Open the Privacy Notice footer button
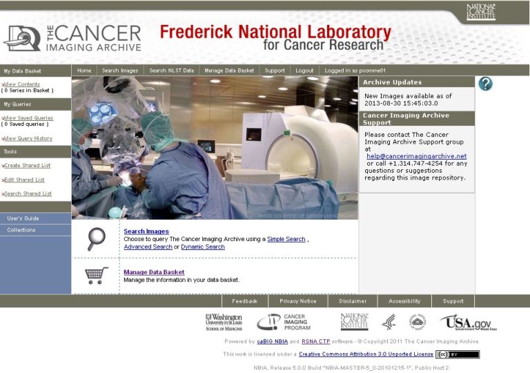 (x=298, y=301)
